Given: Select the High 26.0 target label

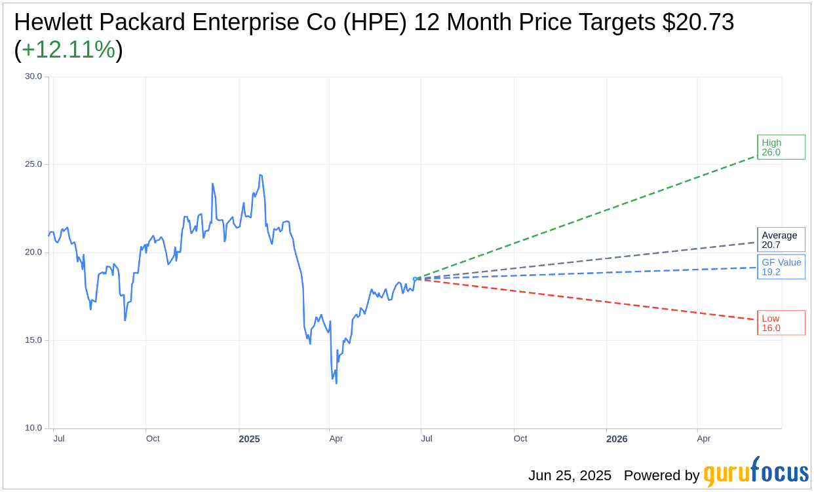Looking at the screenshot, I should tap(781, 147).
